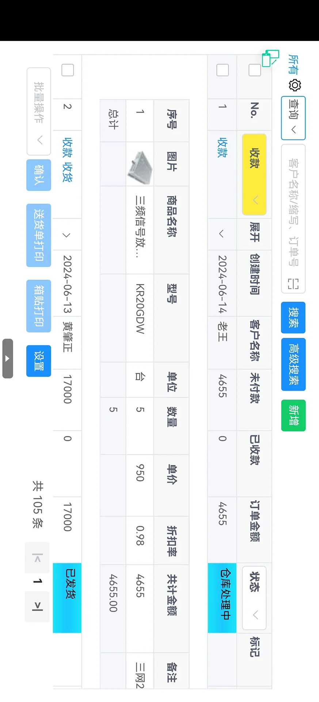Jump to the first page with the pagination icon

(37, 558)
